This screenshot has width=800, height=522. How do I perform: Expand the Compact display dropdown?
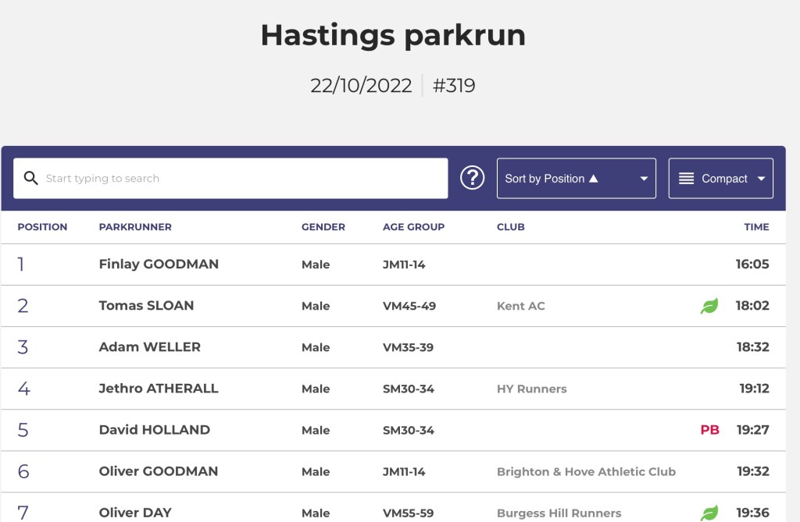pyautogui.click(x=720, y=179)
